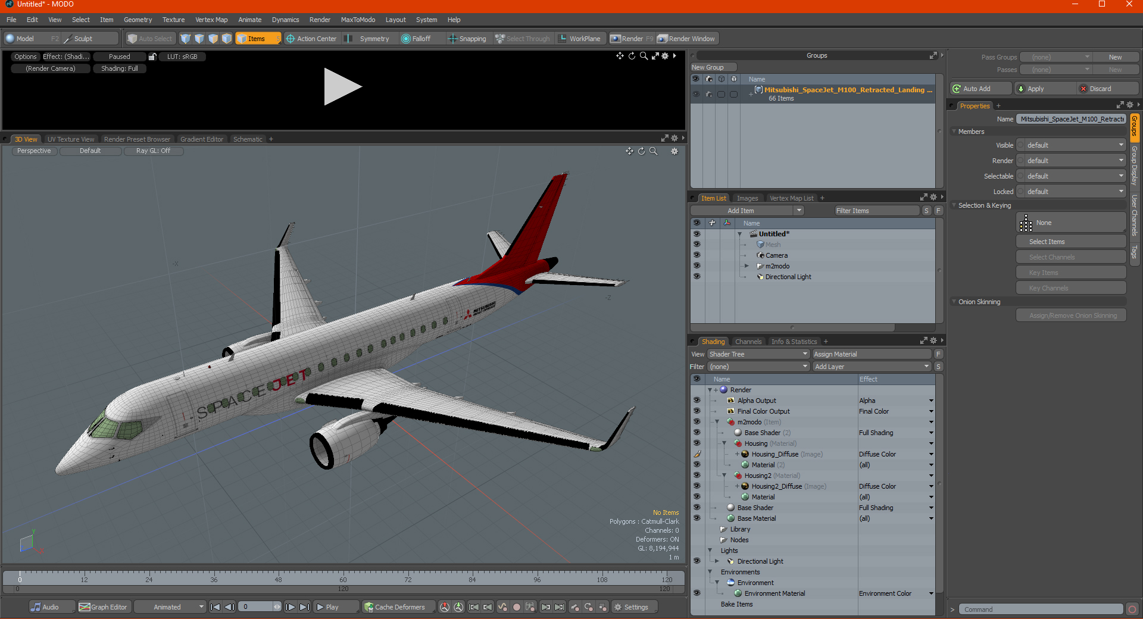Open the Texture menu
The width and height of the screenshot is (1143, 619).
(173, 20)
